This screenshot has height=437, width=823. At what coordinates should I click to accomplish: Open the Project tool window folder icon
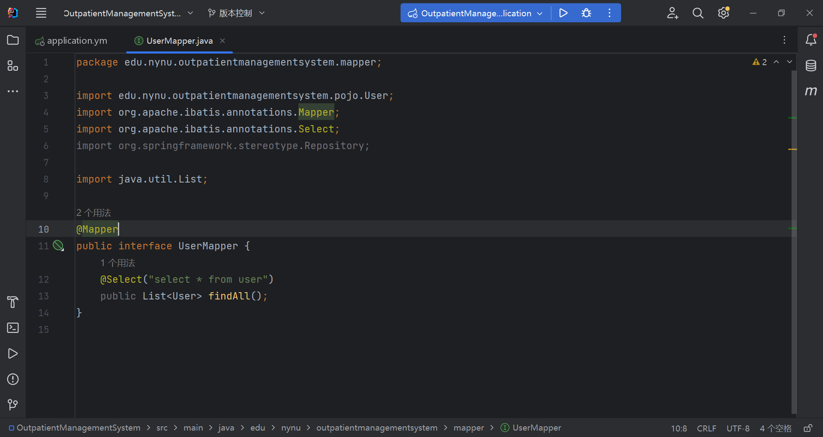(x=13, y=40)
